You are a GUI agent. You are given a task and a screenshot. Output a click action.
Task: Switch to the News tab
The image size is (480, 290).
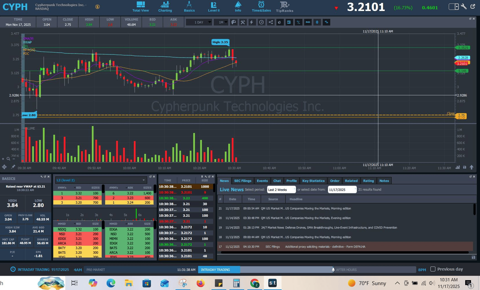(224, 181)
